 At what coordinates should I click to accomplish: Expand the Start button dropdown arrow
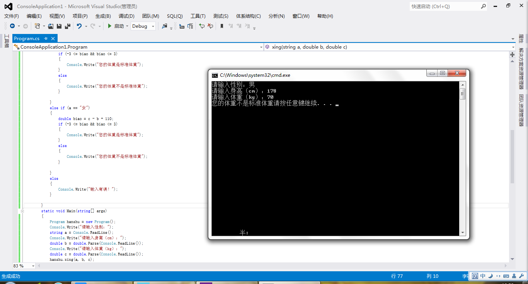pyautogui.click(x=127, y=26)
